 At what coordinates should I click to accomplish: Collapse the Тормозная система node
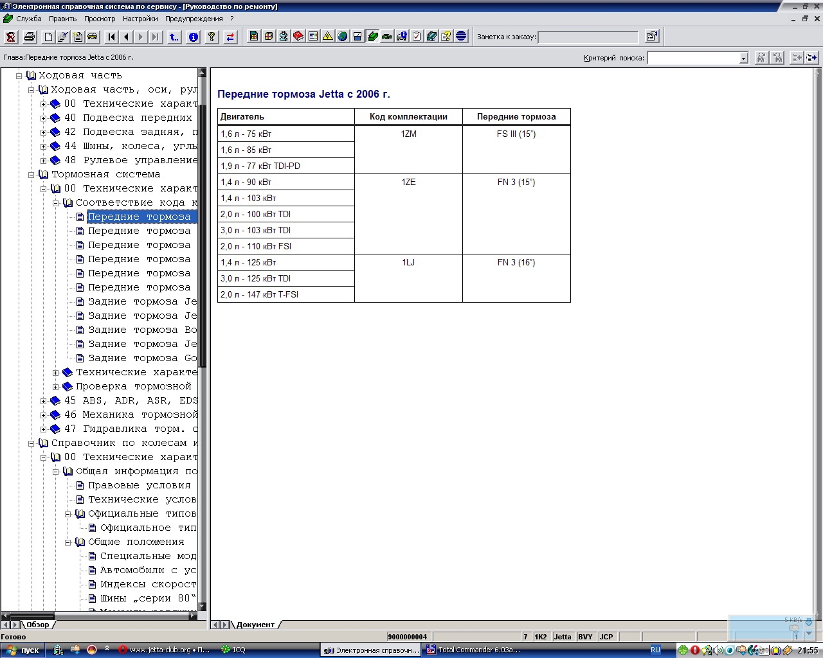click(32, 174)
